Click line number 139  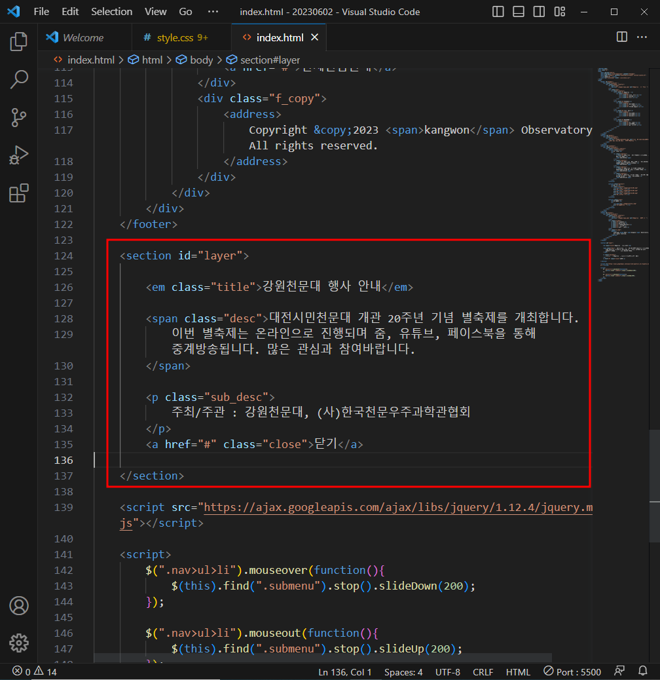[64, 508]
